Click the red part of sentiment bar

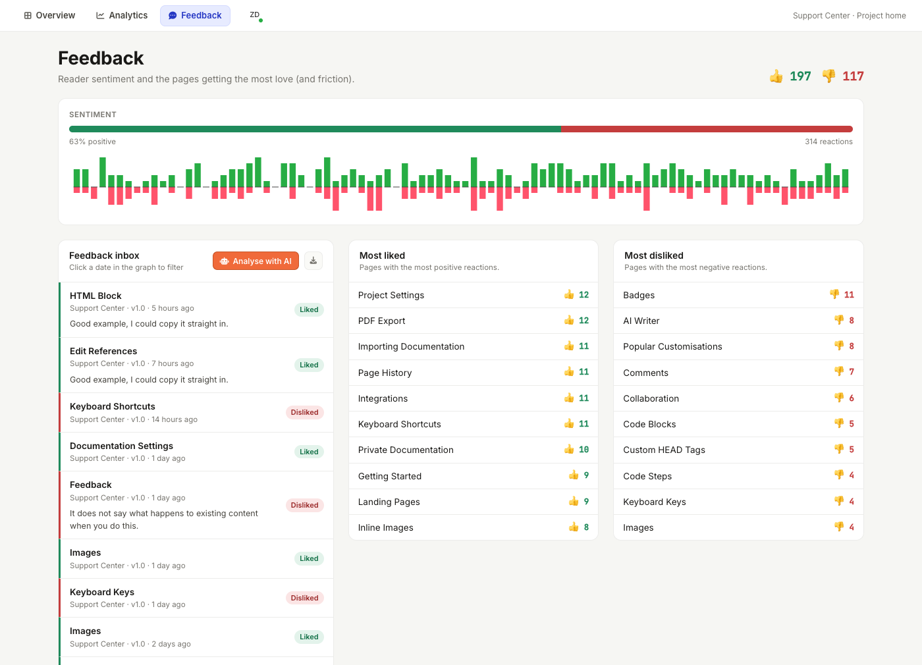click(707, 129)
